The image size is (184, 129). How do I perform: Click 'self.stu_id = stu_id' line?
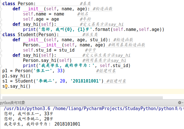click(x=49, y=50)
